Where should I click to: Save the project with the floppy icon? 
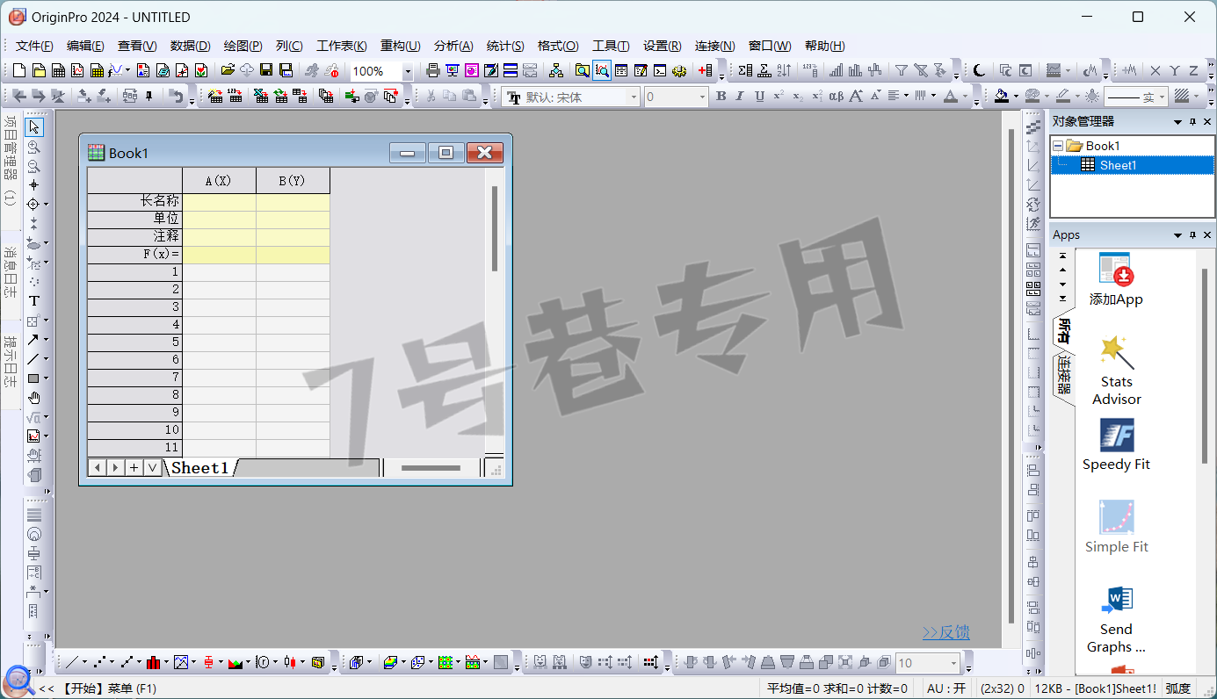[266, 70]
